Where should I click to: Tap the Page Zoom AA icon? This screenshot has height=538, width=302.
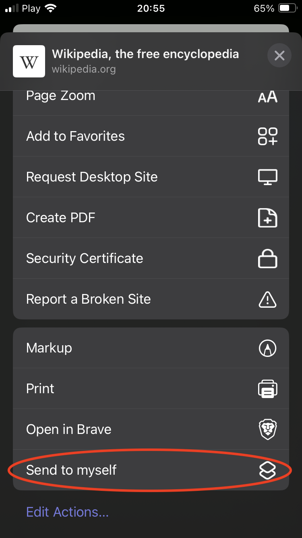(267, 97)
